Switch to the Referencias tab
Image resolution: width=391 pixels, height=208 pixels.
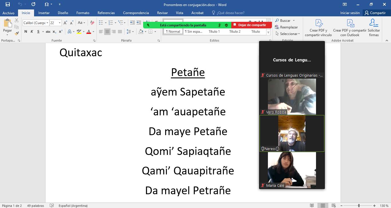[x=106, y=13]
